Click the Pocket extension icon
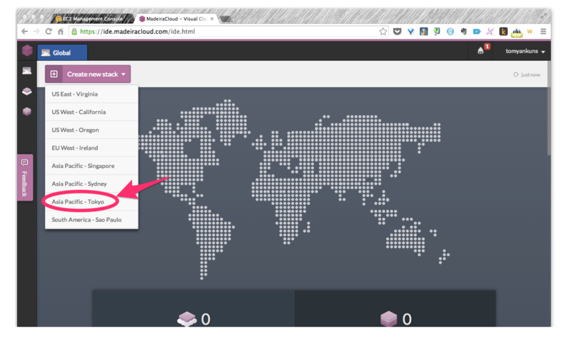Screen dimensions: 568x353 pos(397,31)
